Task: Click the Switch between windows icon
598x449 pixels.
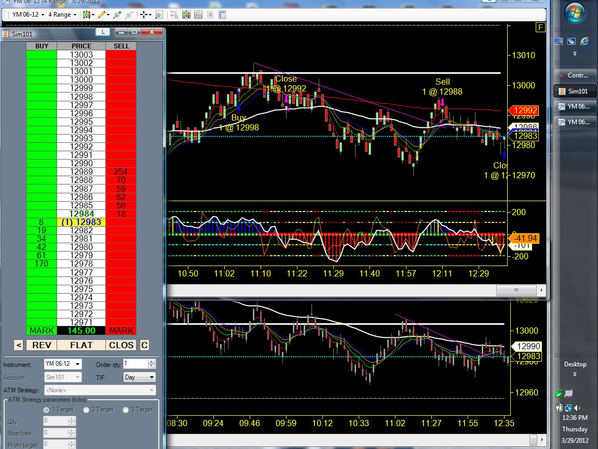Action: (x=572, y=41)
